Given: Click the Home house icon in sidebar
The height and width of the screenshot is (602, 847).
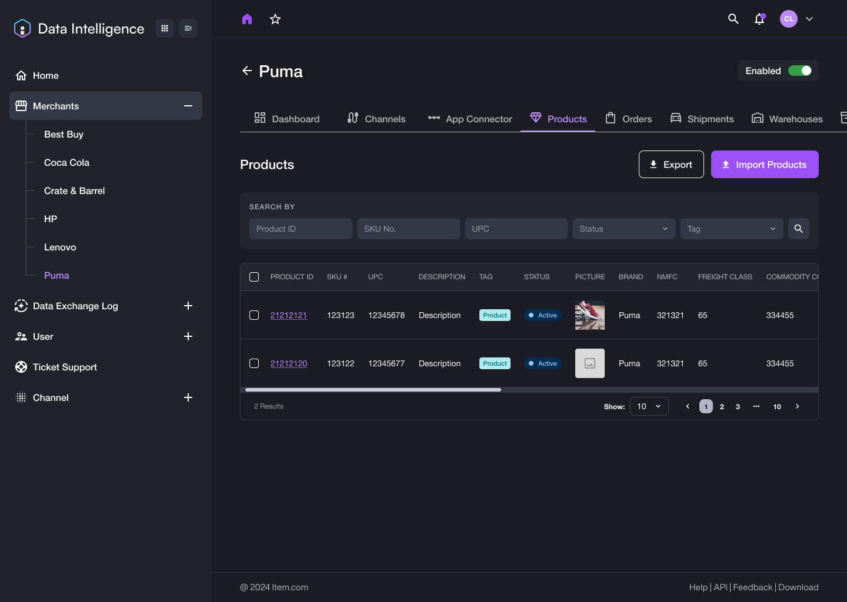Looking at the screenshot, I should pos(21,75).
